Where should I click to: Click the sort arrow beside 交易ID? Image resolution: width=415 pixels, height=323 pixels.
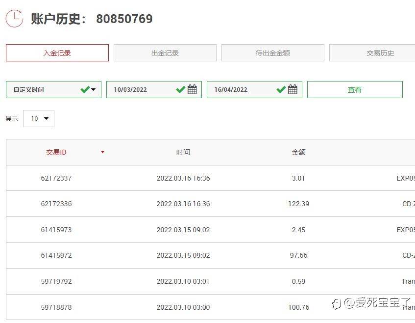pos(103,152)
